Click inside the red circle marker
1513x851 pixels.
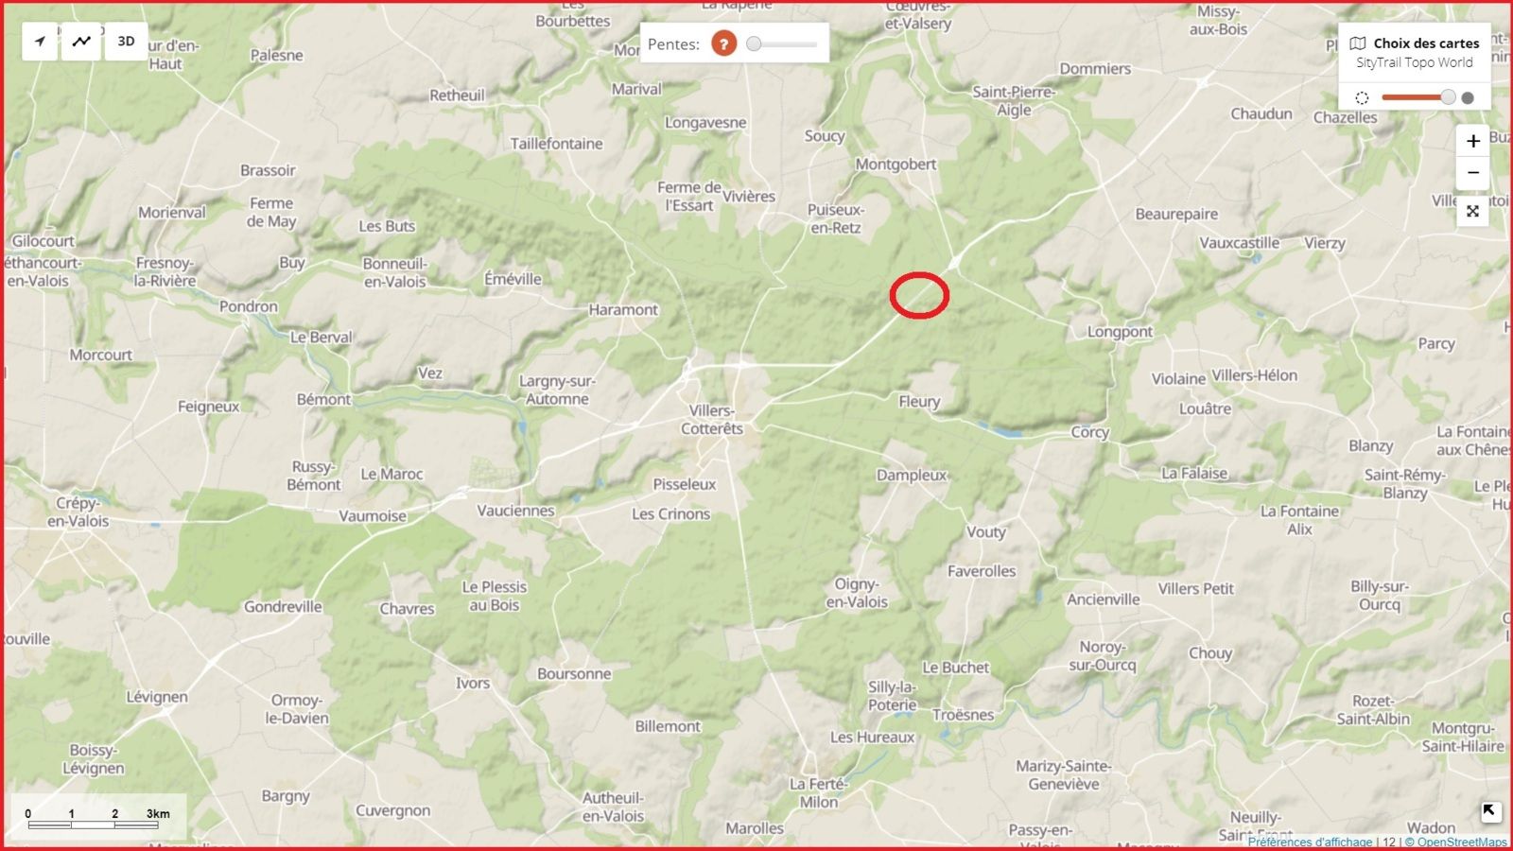(x=919, y=295)
